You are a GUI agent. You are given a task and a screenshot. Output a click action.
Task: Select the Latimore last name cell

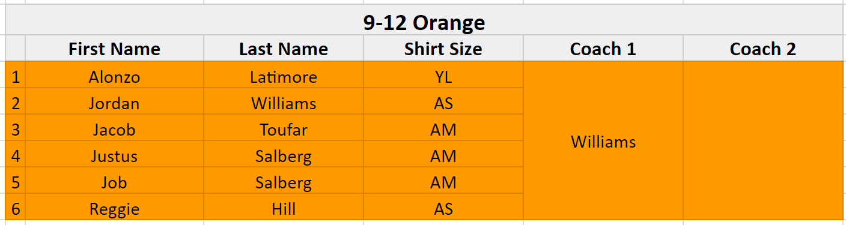click(x=284, y=77)
